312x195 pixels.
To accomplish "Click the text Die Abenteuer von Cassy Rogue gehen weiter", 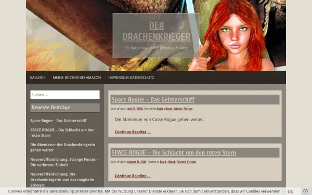I will (160, 120).
